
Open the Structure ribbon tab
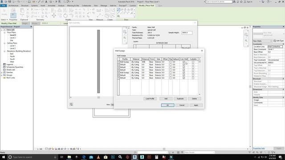[25, 6]
